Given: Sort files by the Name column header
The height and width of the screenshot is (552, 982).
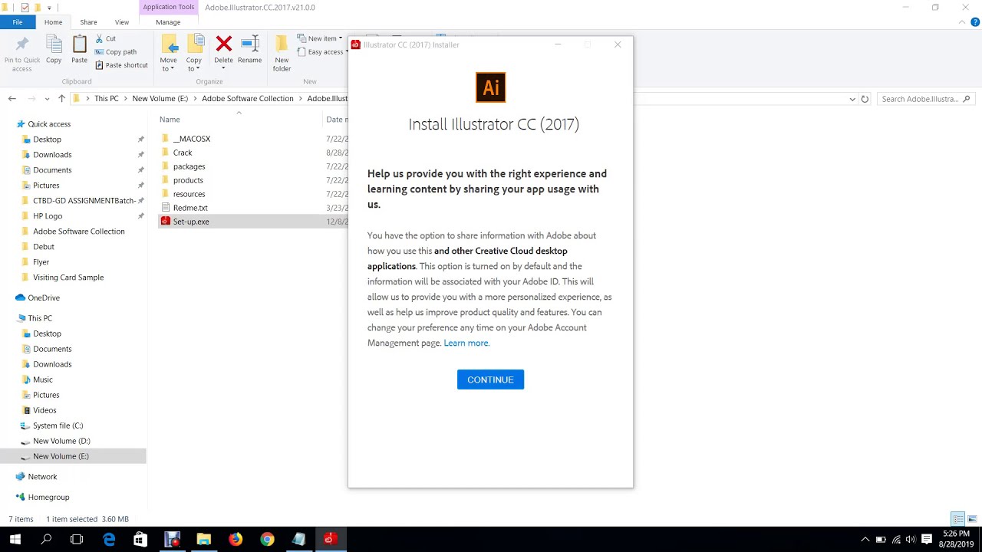Looking at the screenshot, I should (170, 120).
